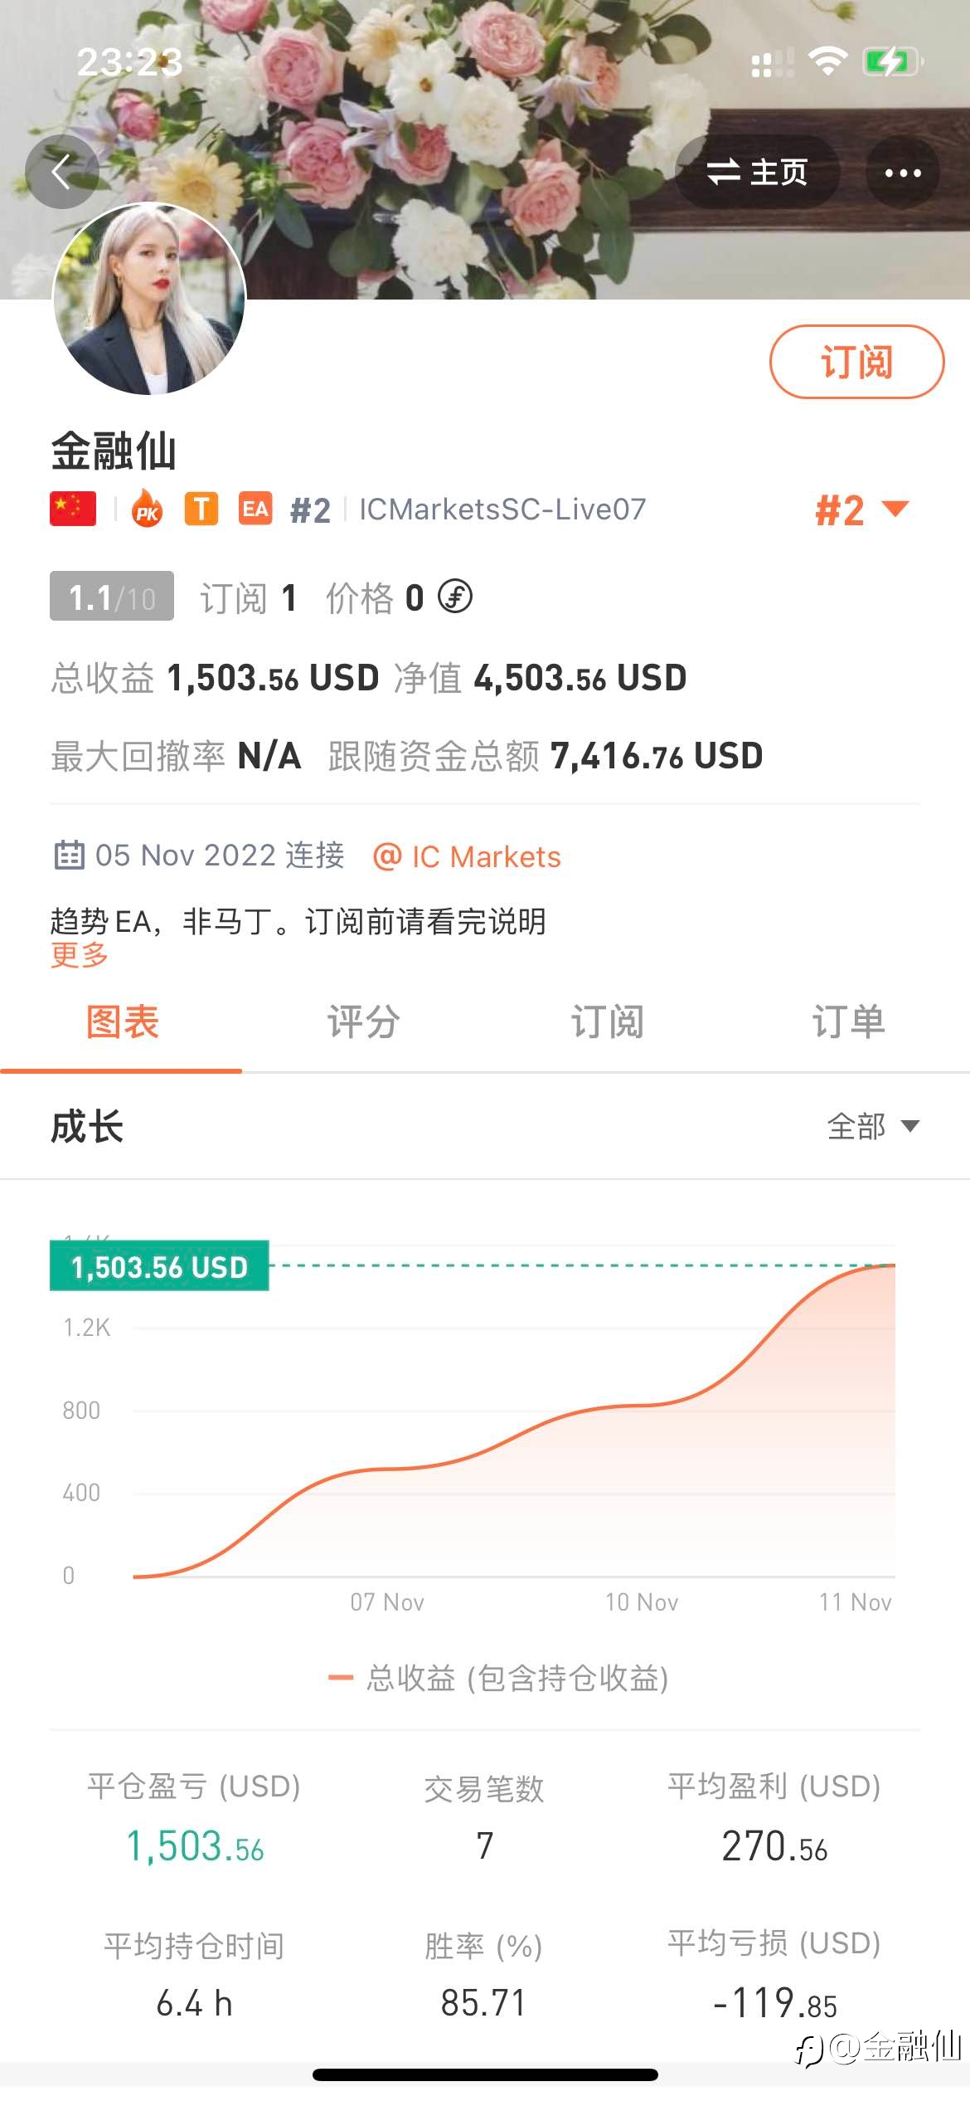
Task: Switch view using the 主页 toggle button
Action: pyautogui.click(x=757, y=173)
